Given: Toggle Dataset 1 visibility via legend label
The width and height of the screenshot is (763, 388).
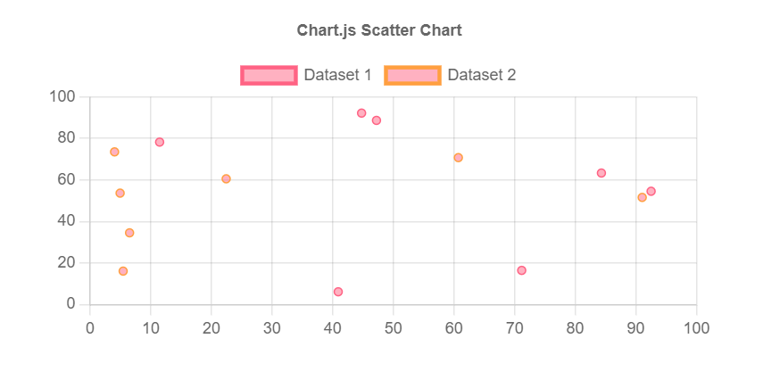Looking at the screenshot, I should (337, 75).
